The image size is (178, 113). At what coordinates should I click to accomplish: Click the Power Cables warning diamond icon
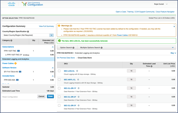coord(15,63)
